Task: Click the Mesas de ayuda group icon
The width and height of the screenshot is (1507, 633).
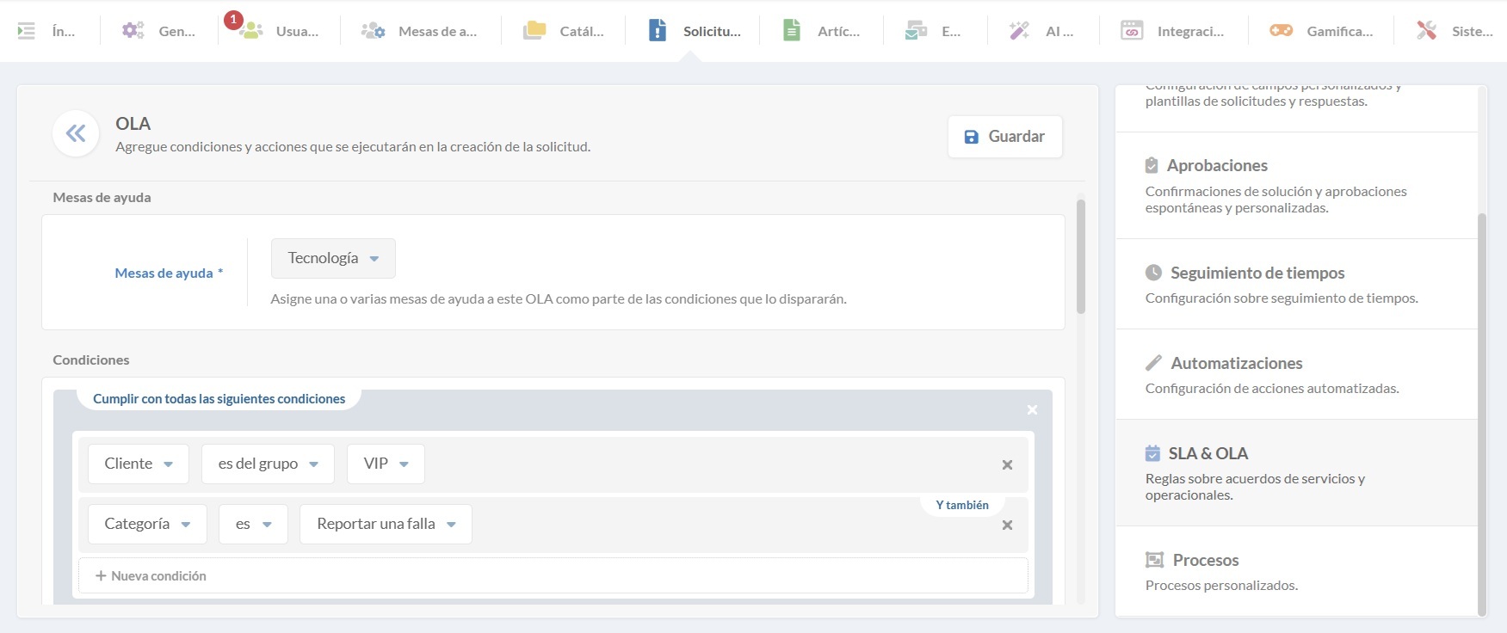Action: pos(373,31)
